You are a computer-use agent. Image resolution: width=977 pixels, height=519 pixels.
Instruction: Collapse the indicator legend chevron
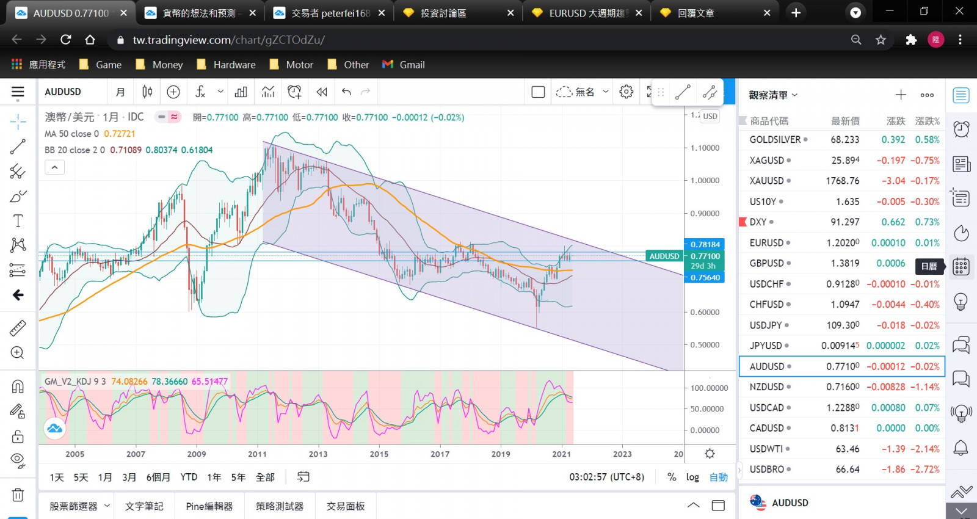coord(54,167)
